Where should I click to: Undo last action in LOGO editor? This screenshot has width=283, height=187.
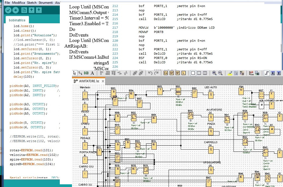click(x=150, y=73)
